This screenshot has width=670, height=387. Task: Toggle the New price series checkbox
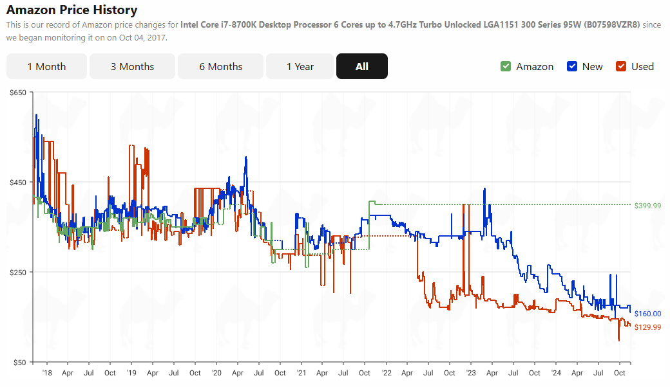pyautogui.click(x=572, y=66)
